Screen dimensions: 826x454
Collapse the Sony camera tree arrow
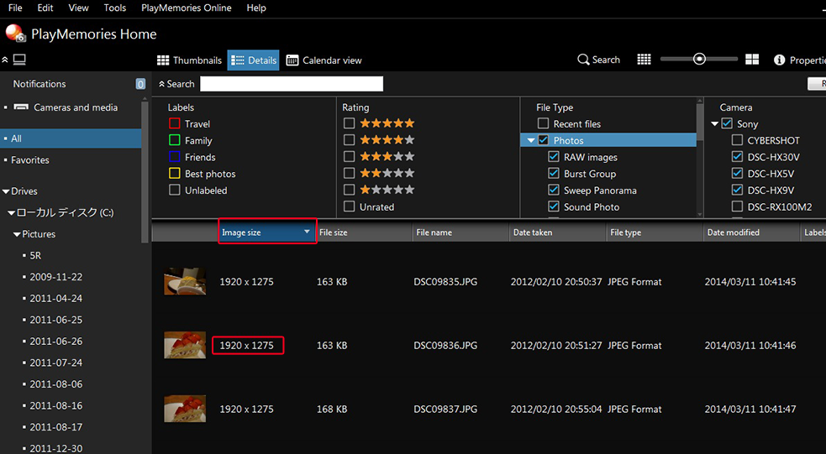click(715, 124)
